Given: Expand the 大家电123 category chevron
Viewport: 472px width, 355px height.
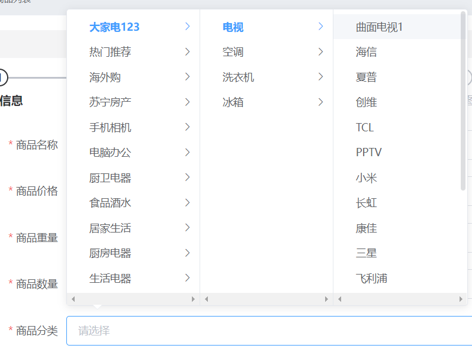Looking at the screenshot, I should pos(187,27).
